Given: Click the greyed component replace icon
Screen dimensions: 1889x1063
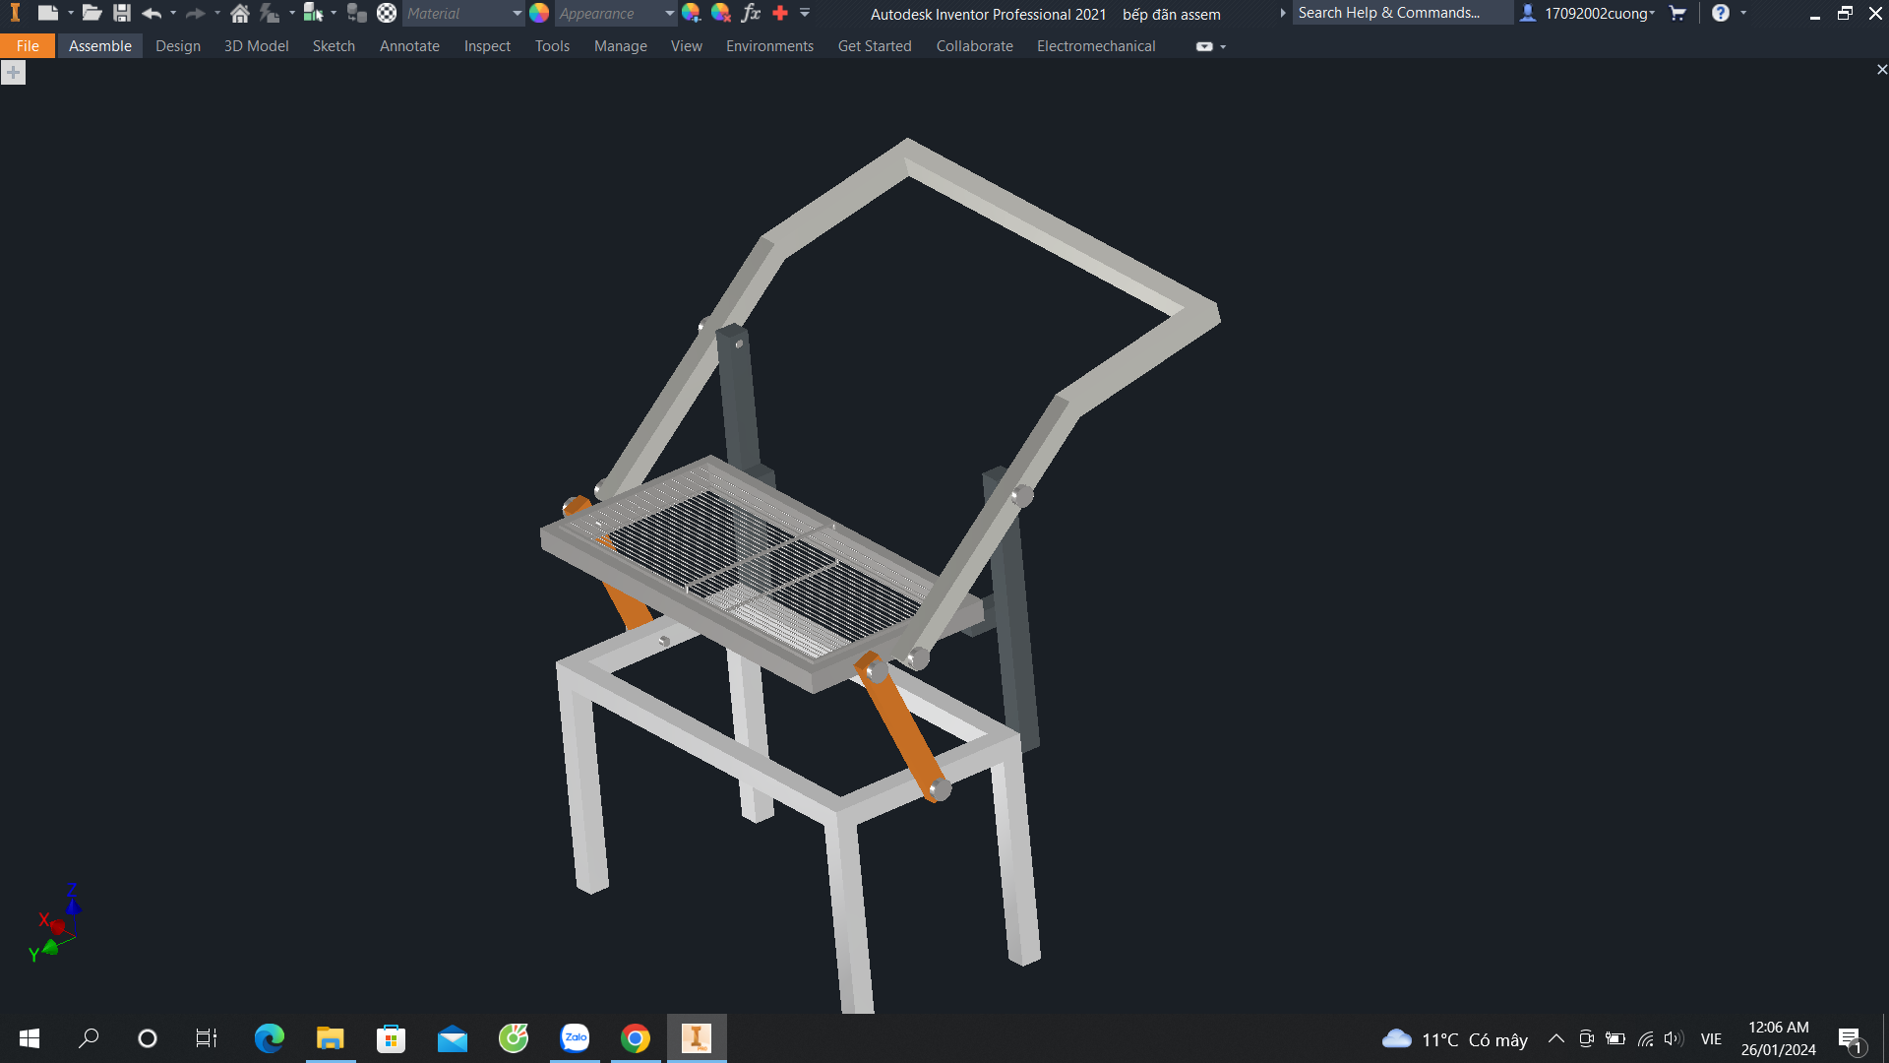Looking at the screenshot, I should [357, 13].
